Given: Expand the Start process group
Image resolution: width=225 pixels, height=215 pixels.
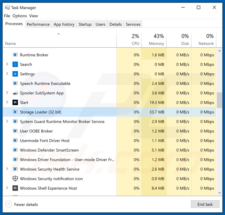Looking at the screenshot, I should coord(7,102).
